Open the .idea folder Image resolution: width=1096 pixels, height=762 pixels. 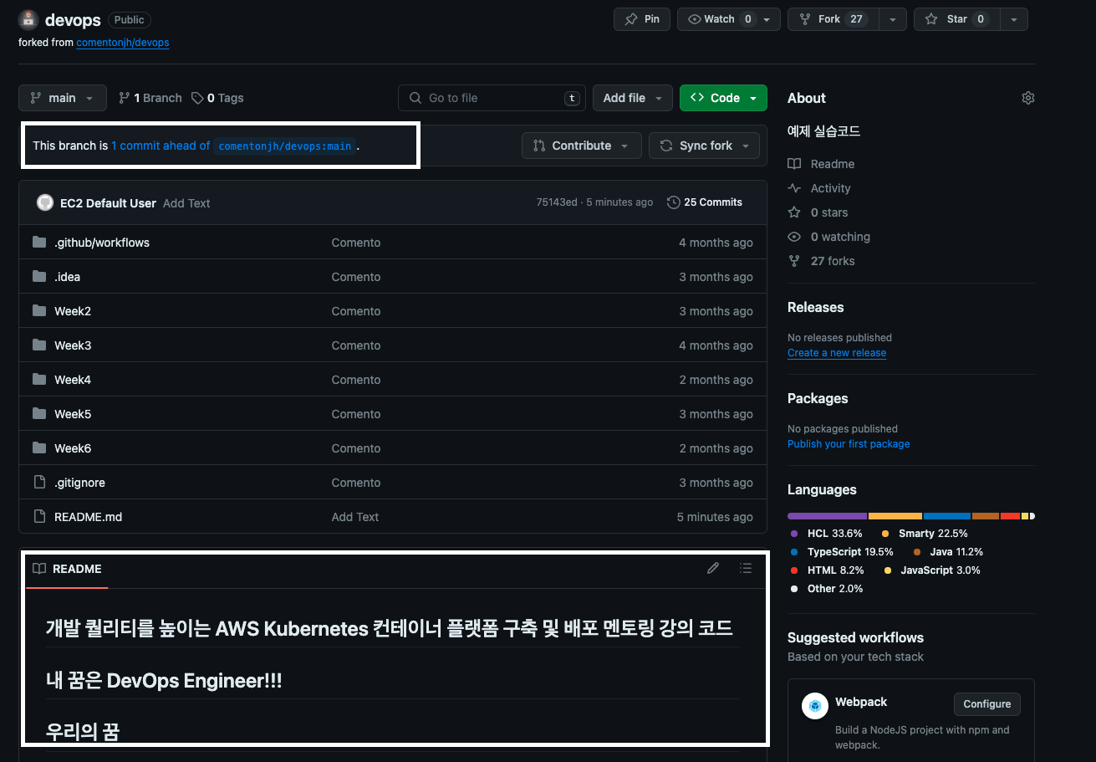[x=68, y=277]
